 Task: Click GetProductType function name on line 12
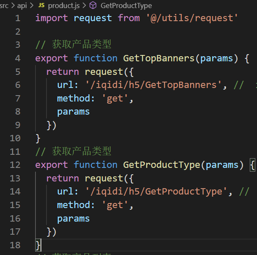click(159, 165)
